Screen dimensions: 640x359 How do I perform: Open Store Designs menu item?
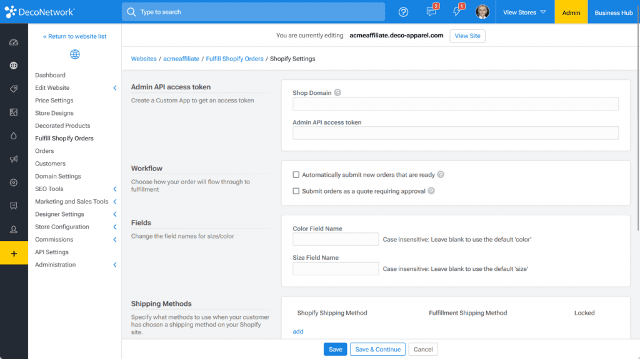tap(54, 113)
